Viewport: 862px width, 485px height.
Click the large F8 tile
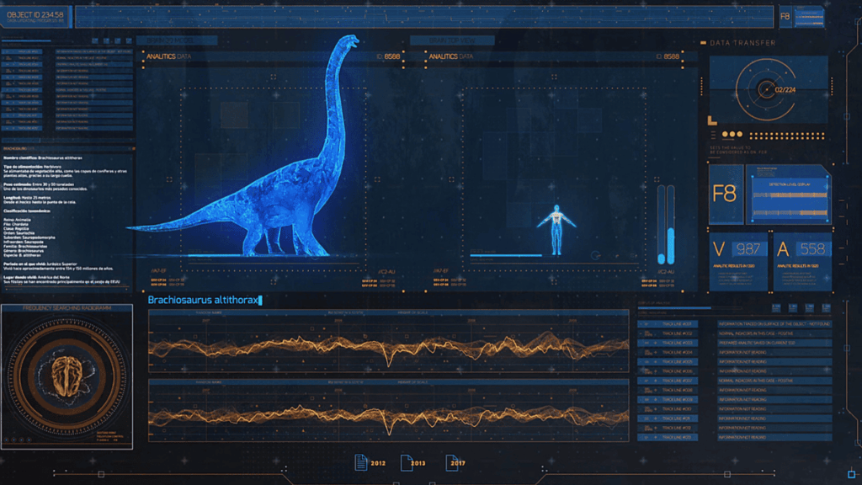pyautogui.click(x=725, y=194)
